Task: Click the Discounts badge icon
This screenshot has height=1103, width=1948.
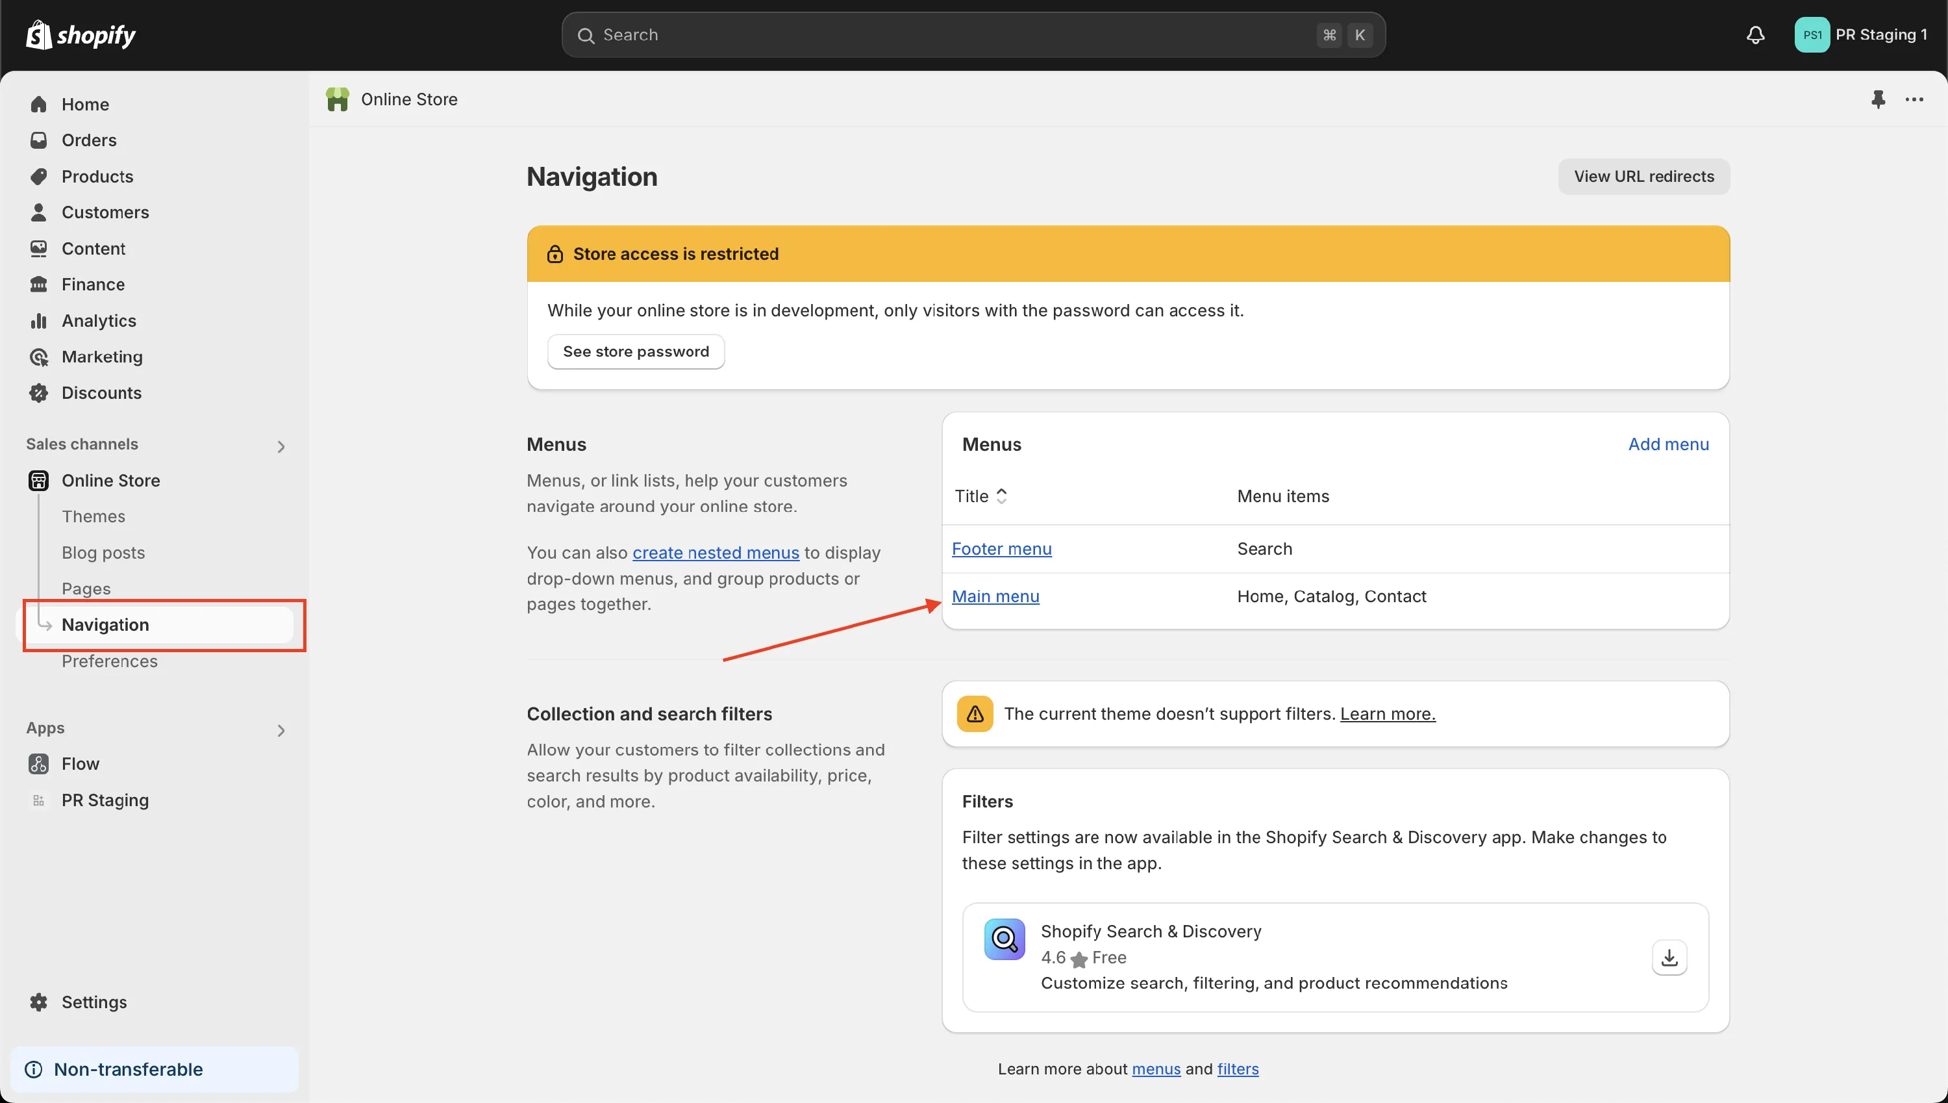Action: coord(38,392)
